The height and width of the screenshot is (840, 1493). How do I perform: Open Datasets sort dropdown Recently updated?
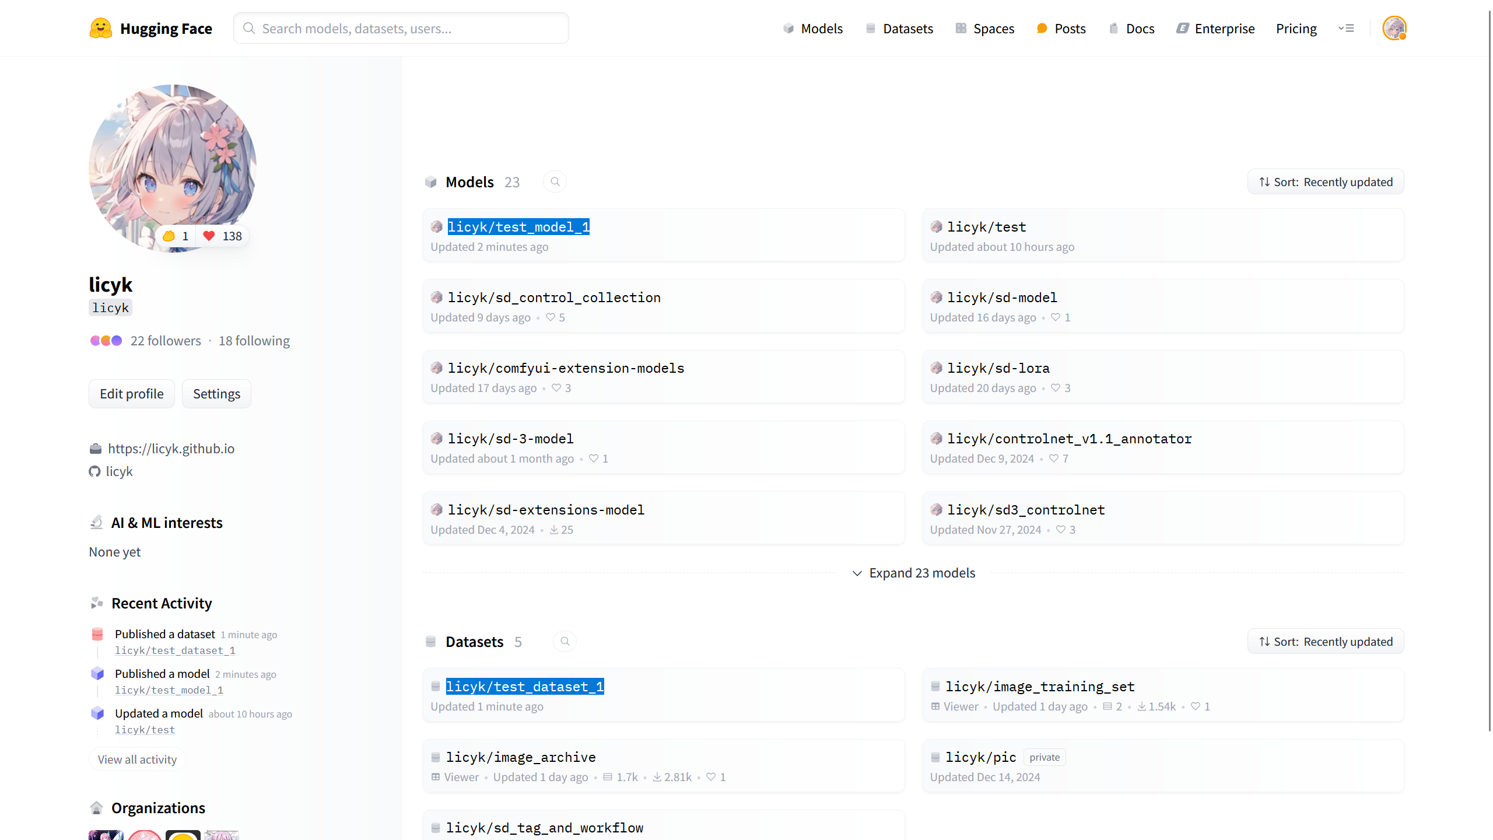coord(1325,642)
